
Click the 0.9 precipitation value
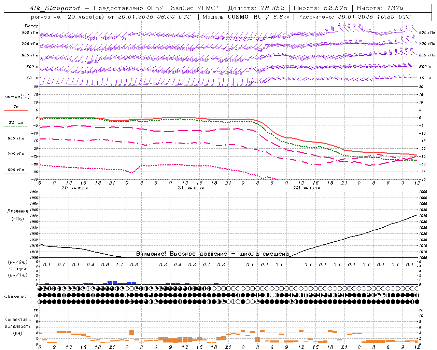point(105,265)
